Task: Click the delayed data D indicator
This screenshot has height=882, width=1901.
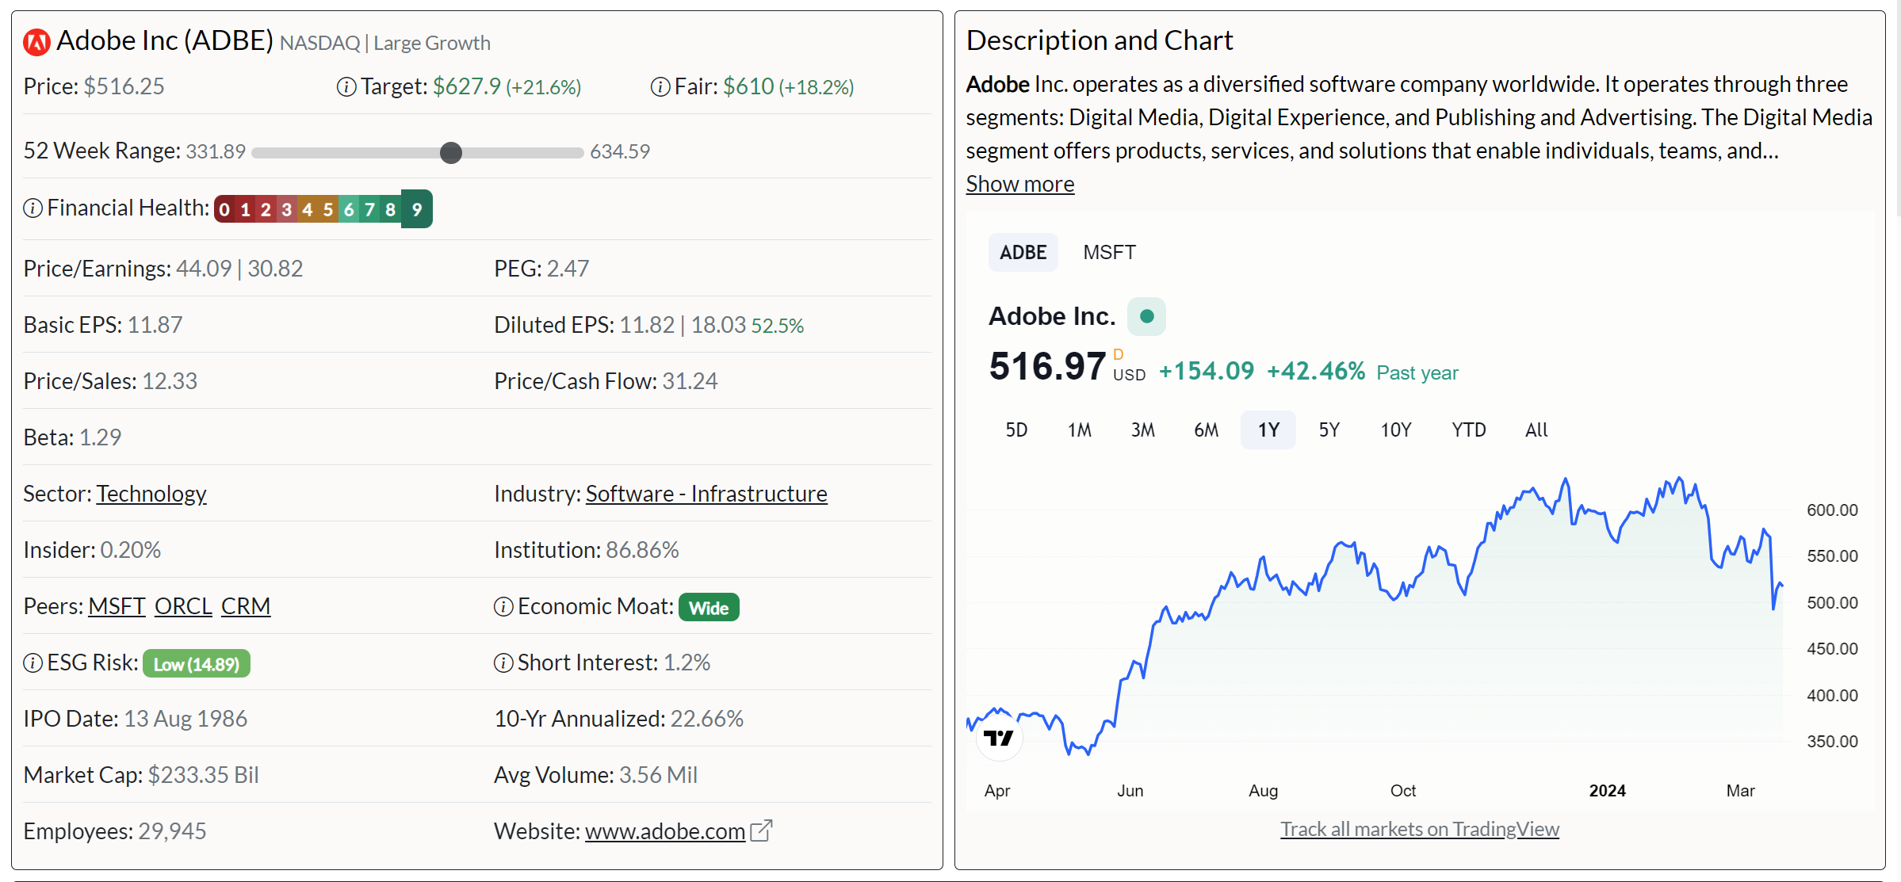Action: click(1119, 354)
